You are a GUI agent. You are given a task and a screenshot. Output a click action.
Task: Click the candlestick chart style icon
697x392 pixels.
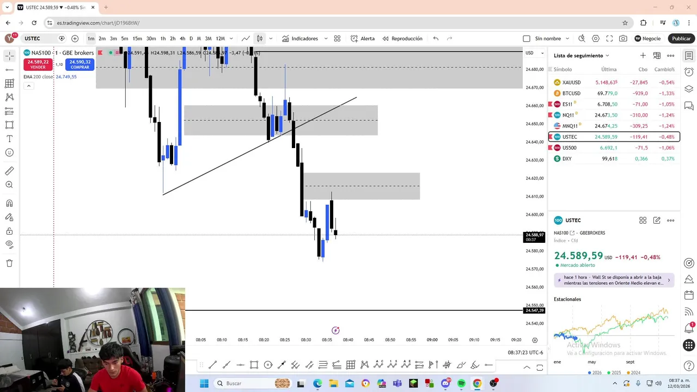260,39
